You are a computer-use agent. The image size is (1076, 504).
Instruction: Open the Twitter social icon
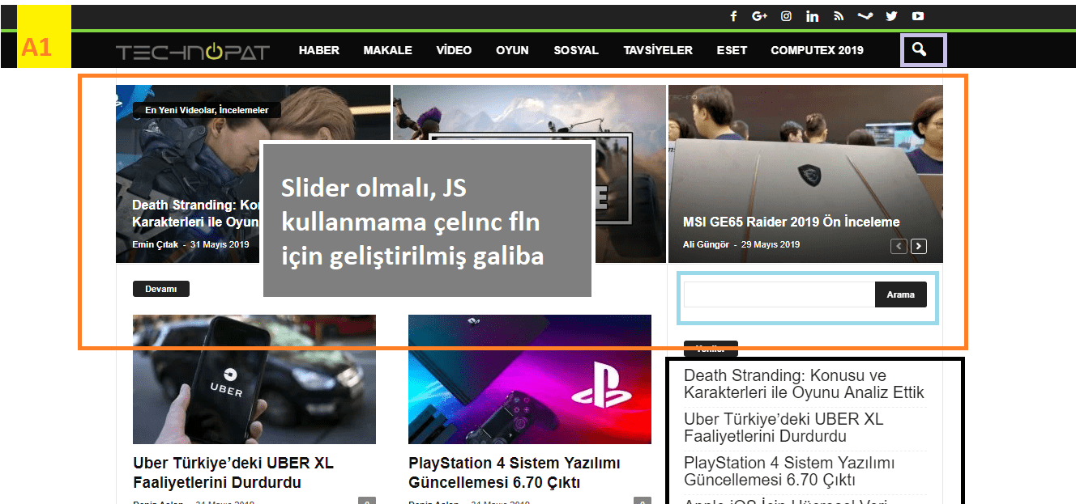[x=891, y=16]
